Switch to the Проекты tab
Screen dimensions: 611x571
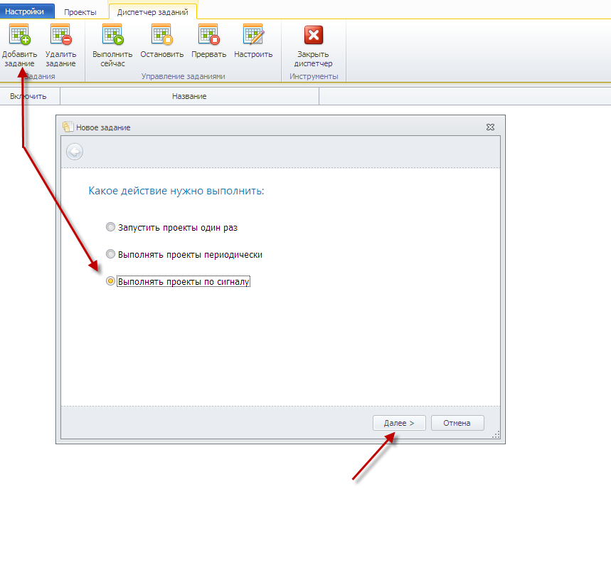coord(80,12)
